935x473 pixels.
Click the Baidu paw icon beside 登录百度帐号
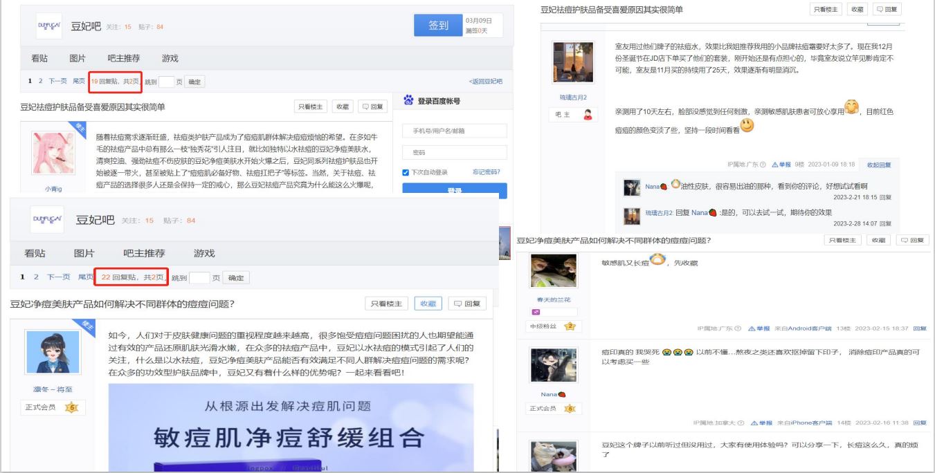point(408,102)
